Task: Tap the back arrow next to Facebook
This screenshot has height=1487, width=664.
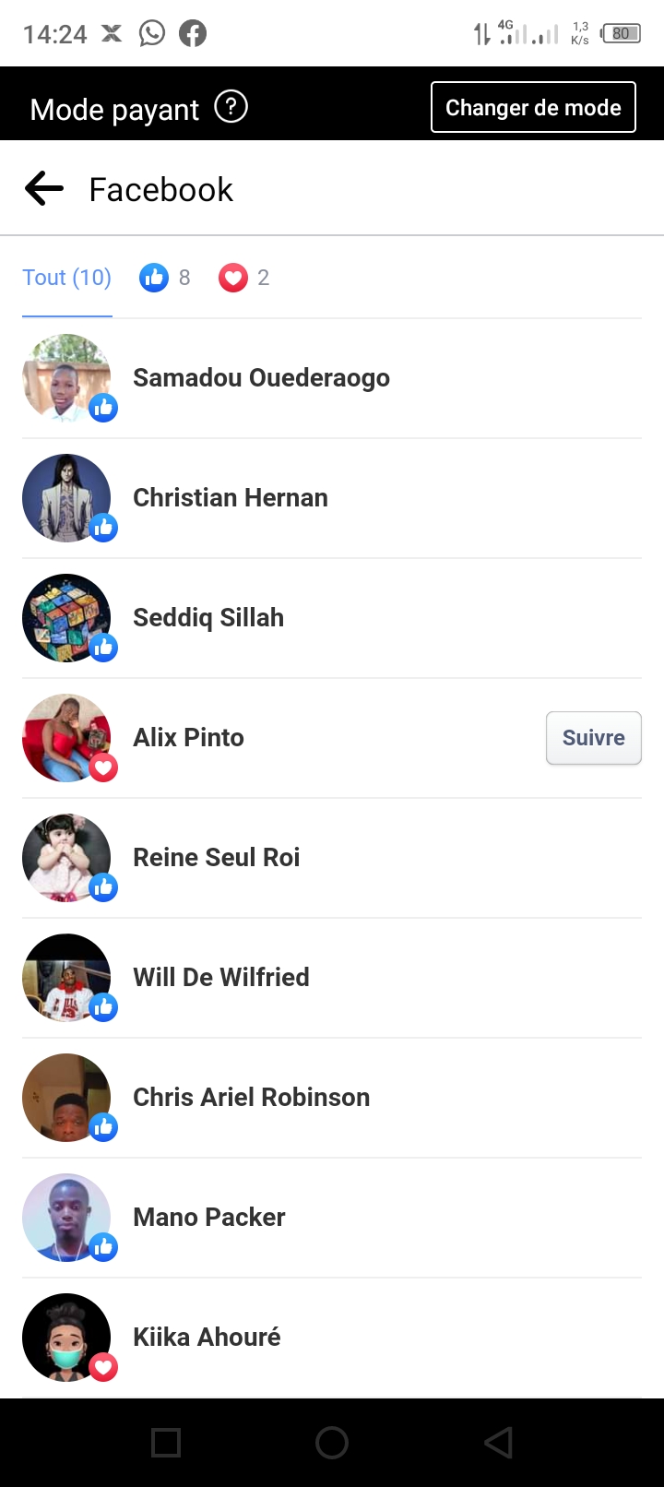Action: (44, 189)
